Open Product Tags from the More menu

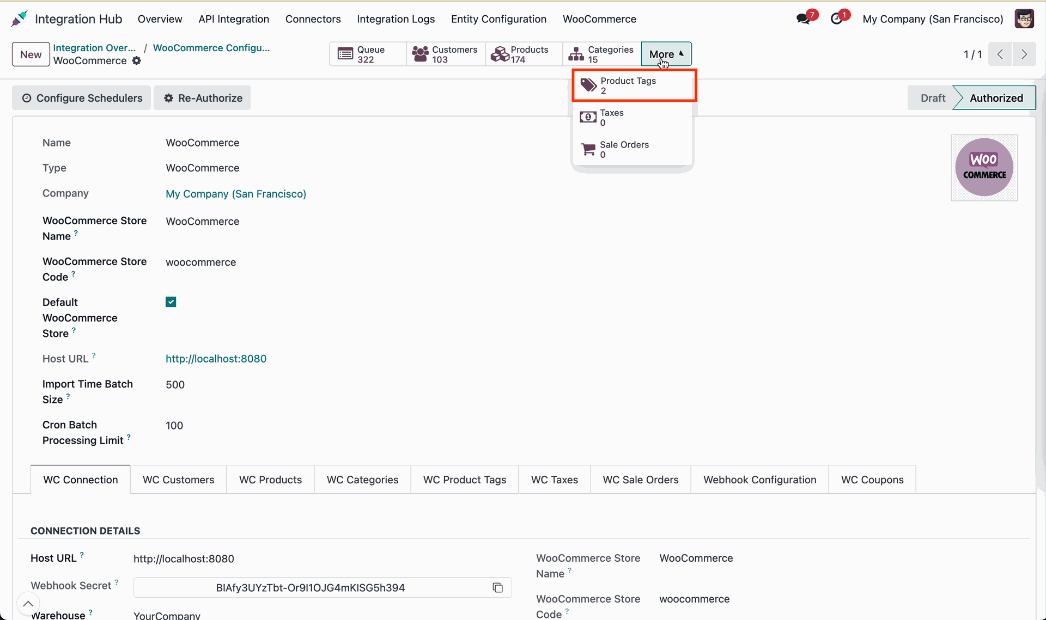(634, 85)
